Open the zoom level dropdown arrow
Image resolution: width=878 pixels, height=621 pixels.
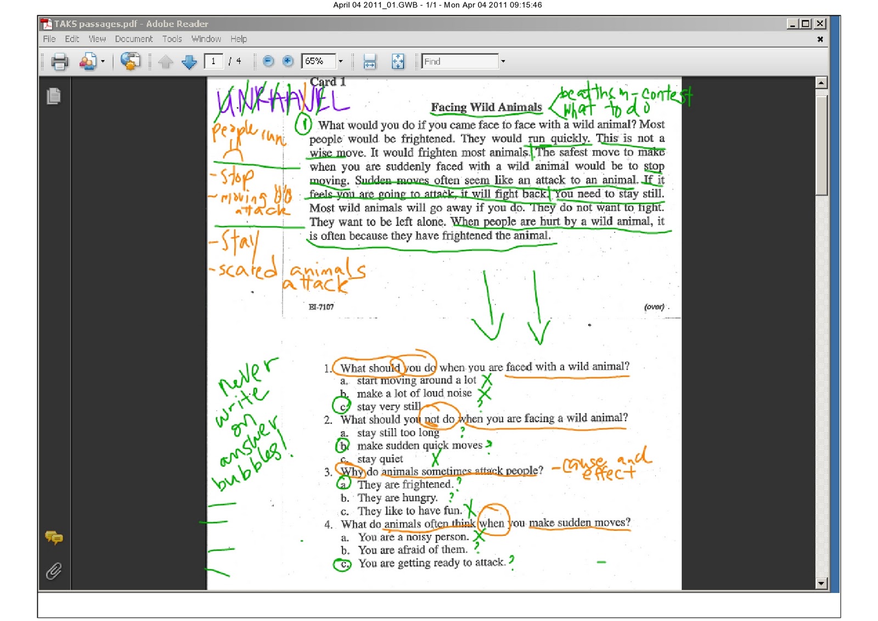340,61
